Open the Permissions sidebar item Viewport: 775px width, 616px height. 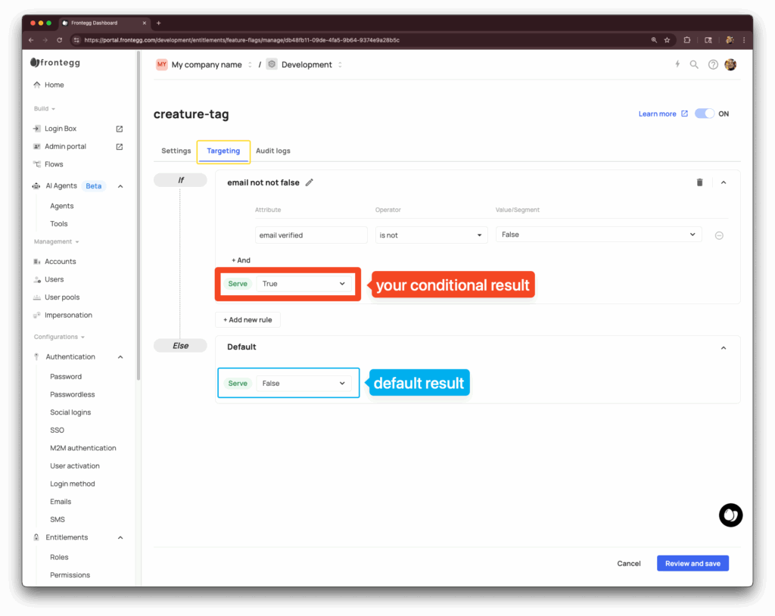click(70, 575)
